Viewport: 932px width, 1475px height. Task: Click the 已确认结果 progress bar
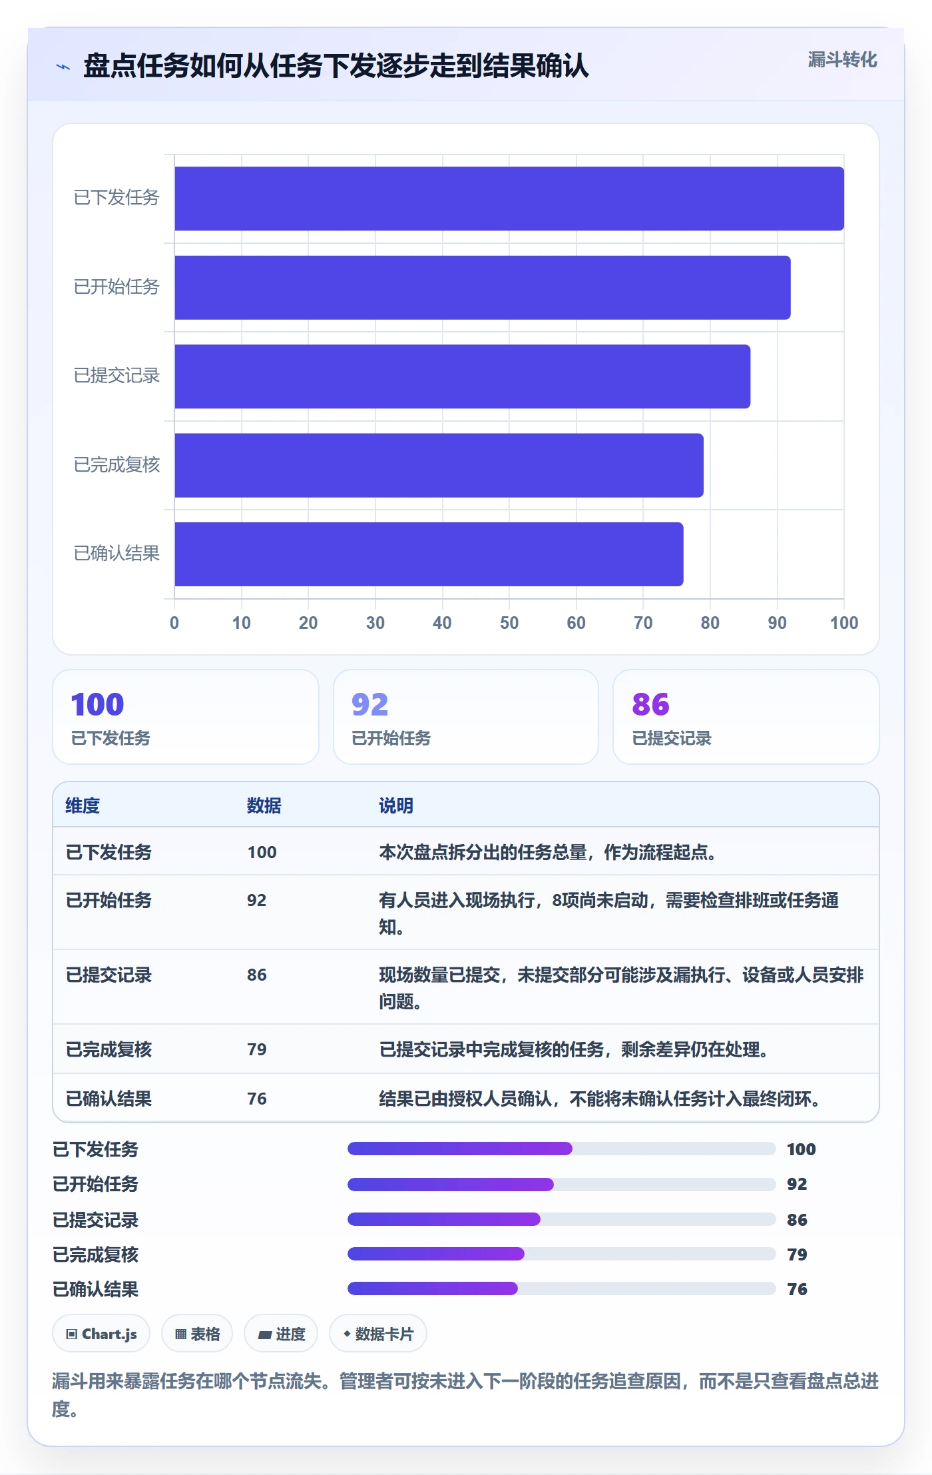(561, 1288)
